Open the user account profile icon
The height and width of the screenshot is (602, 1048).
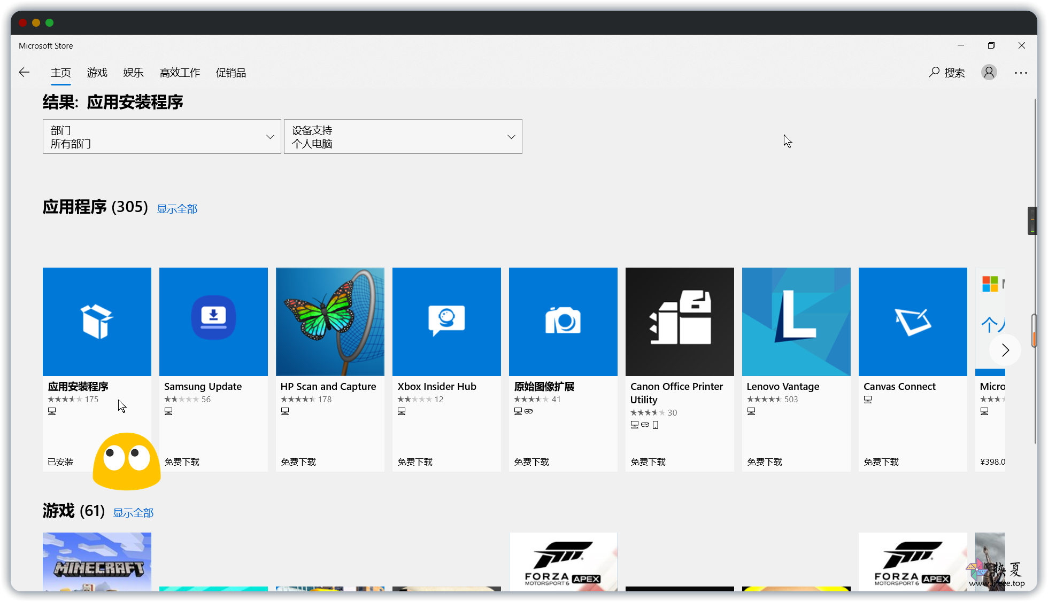coord(989,72)
